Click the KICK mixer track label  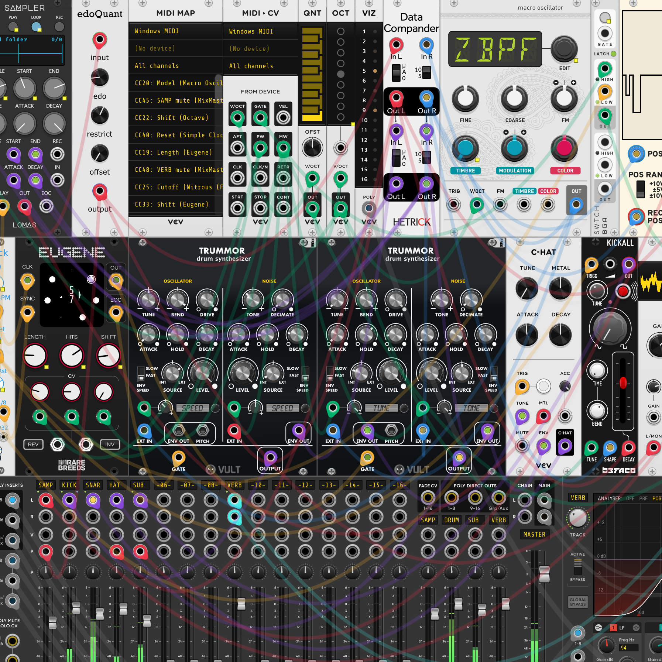(x=69, y=485)
